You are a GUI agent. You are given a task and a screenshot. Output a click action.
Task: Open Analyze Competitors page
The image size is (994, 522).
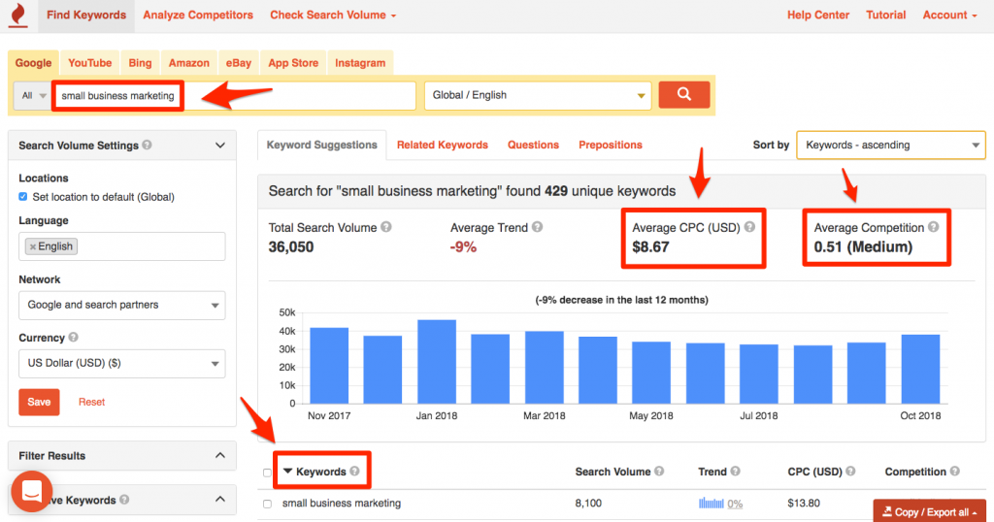tap(198, 16)
